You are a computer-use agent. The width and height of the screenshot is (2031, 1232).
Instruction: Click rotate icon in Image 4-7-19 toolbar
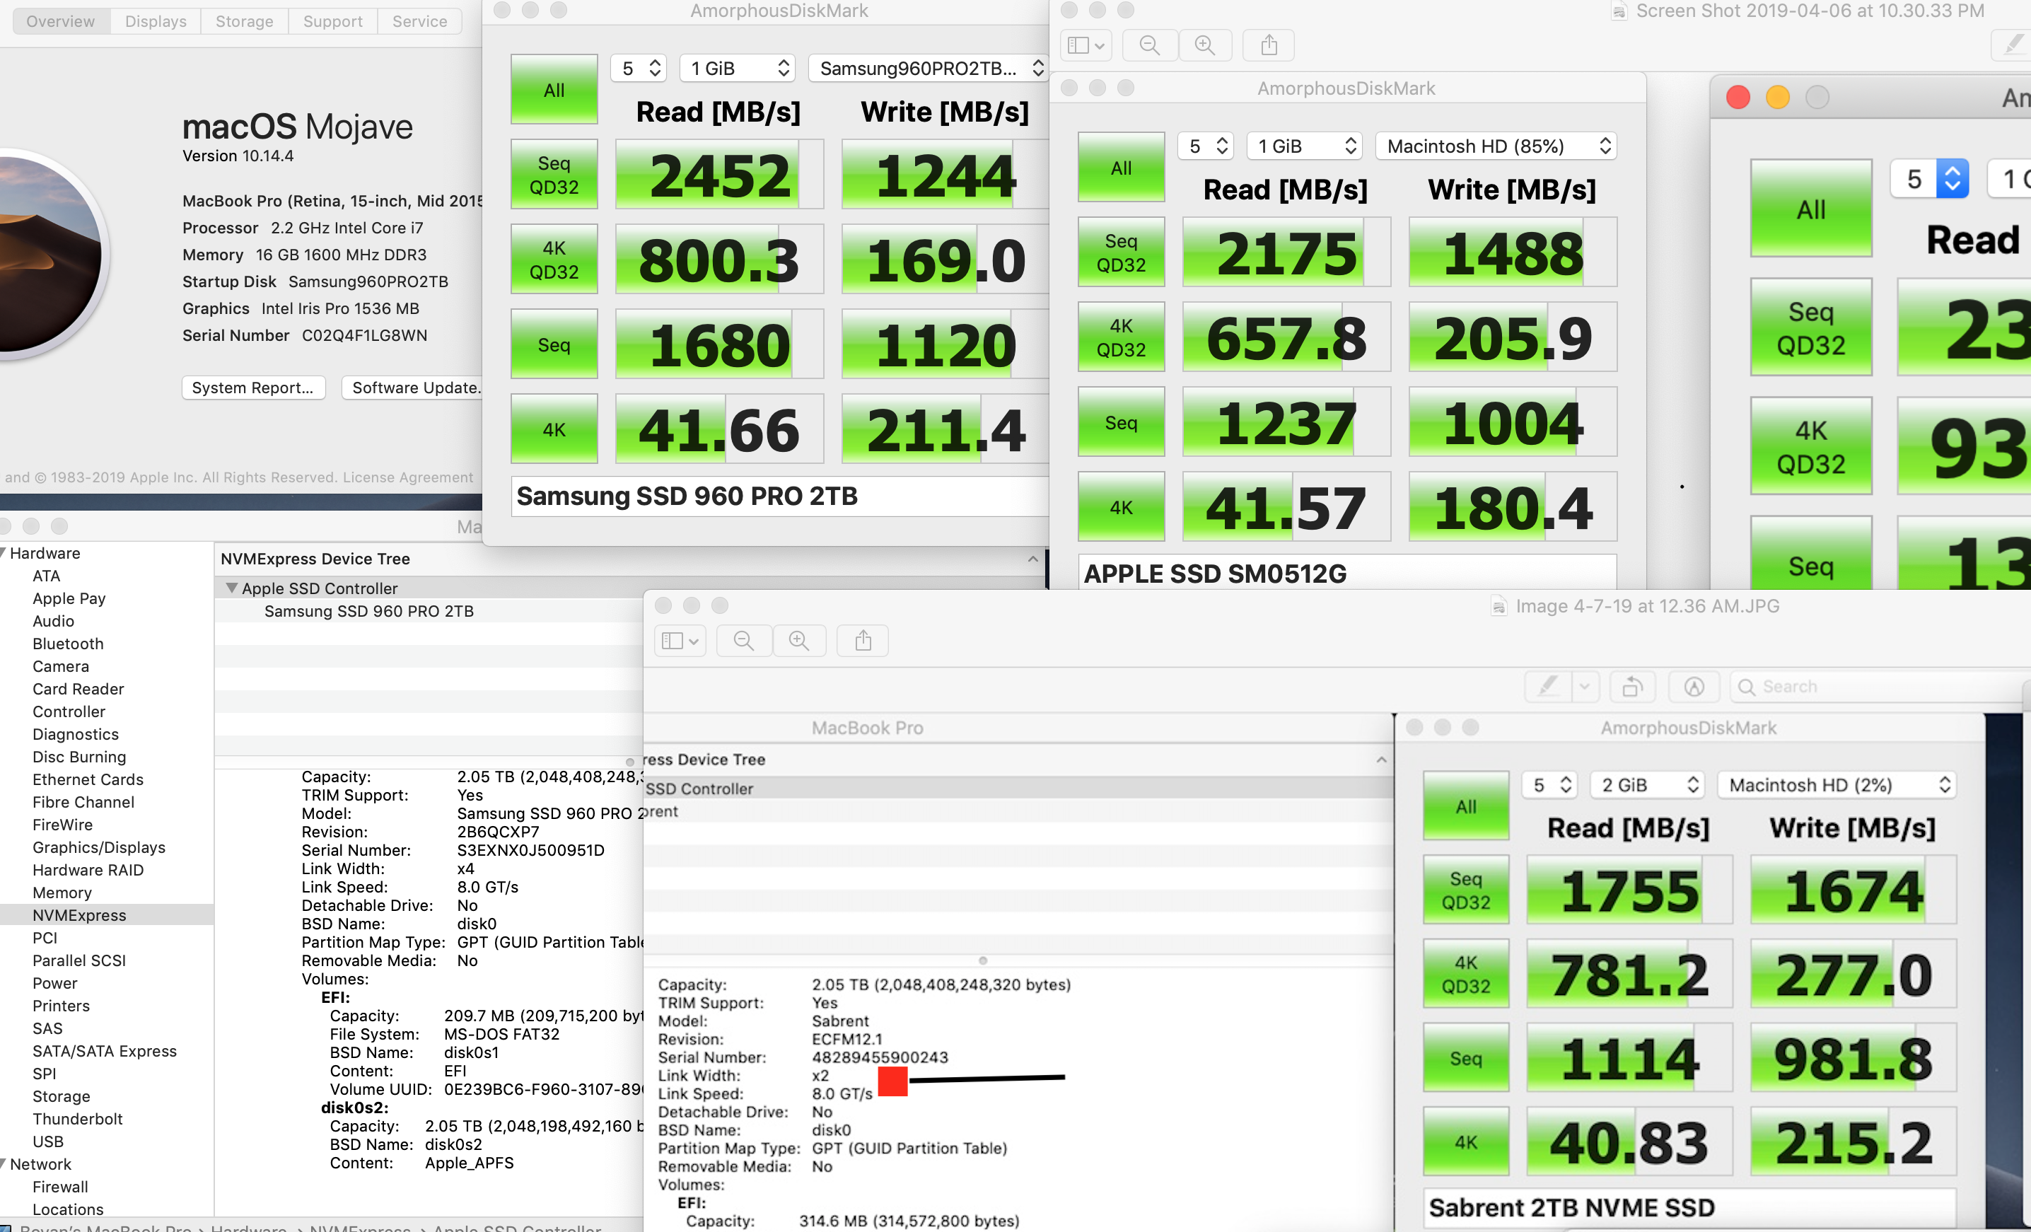pyautogui.click(x=1632, y=685)
